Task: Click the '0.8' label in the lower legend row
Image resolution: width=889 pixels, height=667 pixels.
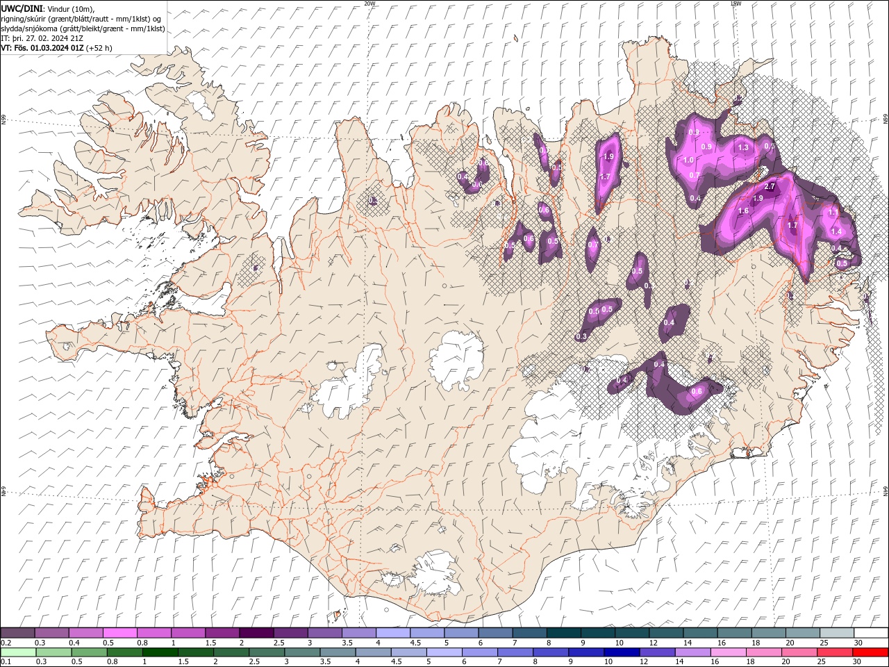Action: pyautogui.click(x=113, y=662)
